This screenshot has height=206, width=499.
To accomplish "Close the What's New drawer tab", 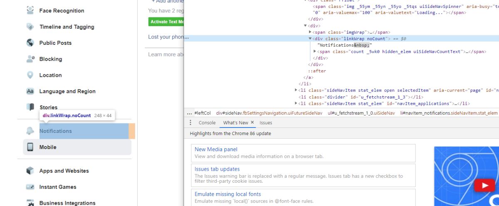I will (252, 123).
